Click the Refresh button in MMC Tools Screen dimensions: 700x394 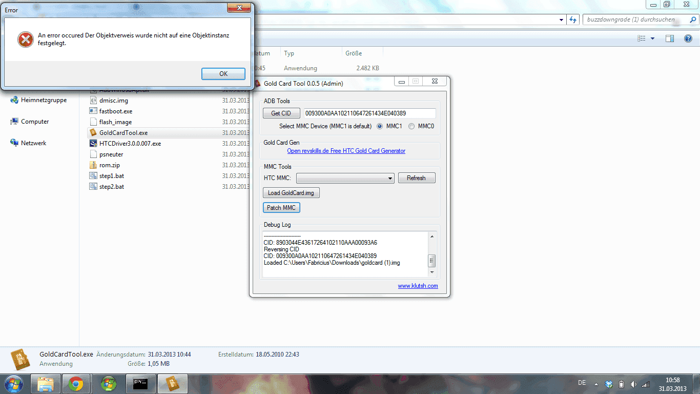tap(416, 178)
